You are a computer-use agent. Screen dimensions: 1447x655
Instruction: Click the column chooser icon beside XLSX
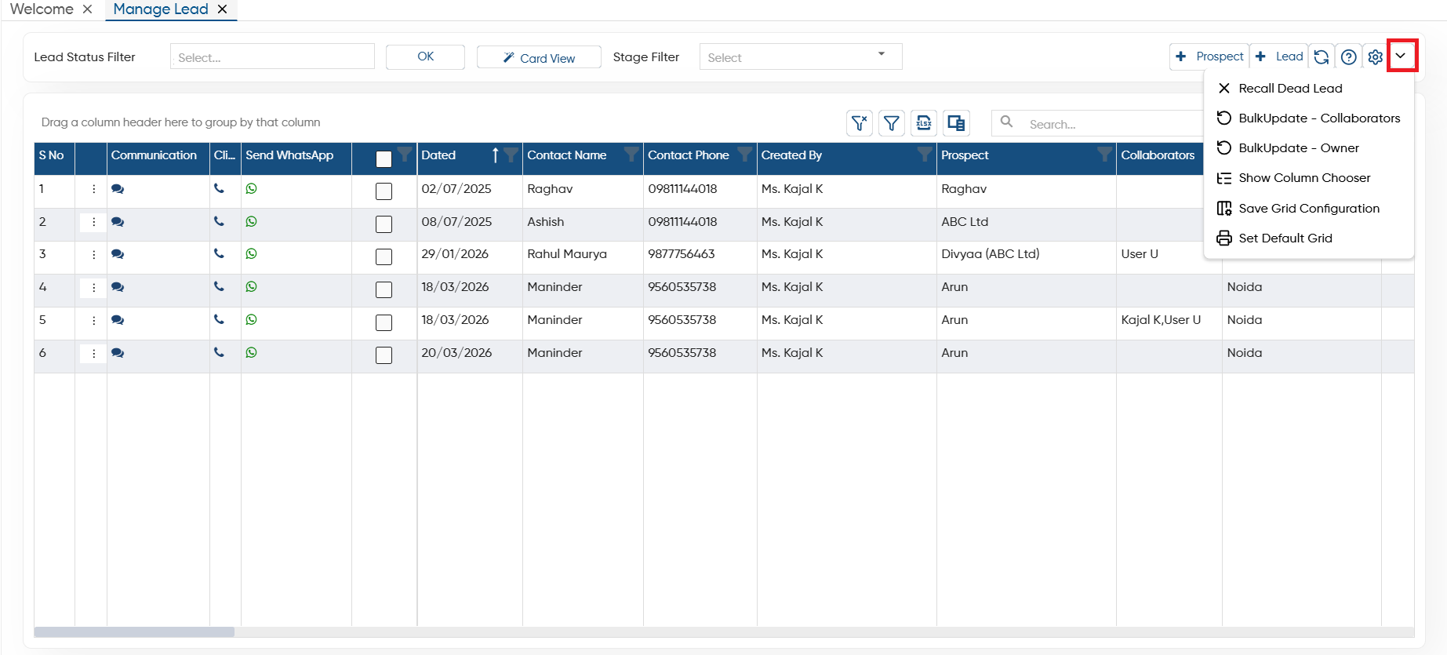[x=956, y=123]
